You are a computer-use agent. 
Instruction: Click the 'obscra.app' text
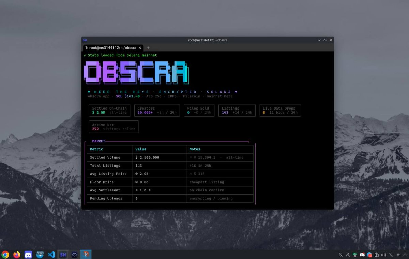tap(99, 96)
